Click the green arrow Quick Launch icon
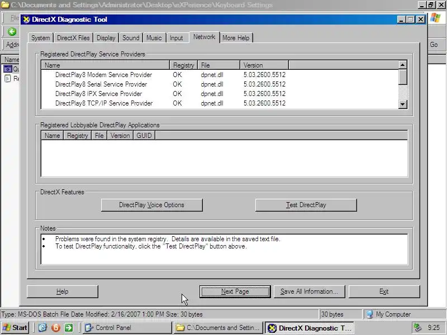The width and height of the screenshot is (447, 335). tap(69, 328)
